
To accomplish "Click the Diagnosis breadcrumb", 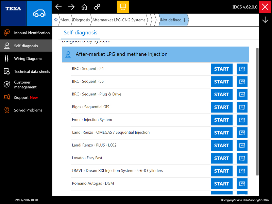I will point(81,20).
